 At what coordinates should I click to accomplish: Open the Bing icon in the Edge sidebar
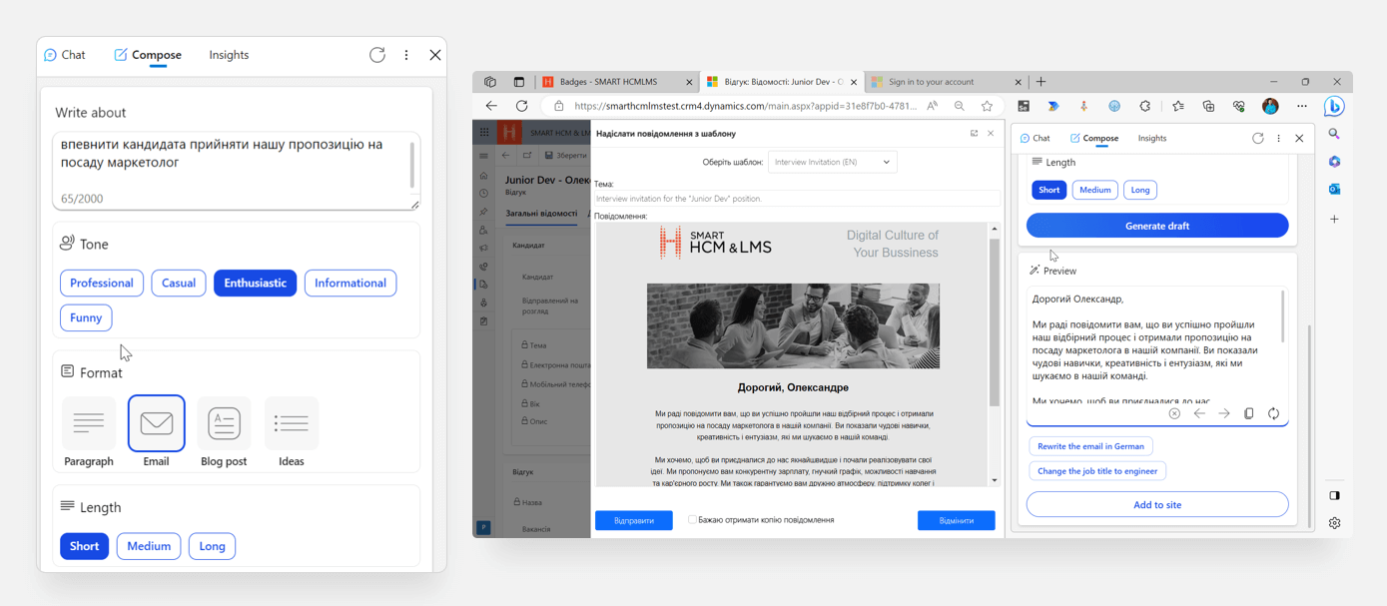[1334, 107]
